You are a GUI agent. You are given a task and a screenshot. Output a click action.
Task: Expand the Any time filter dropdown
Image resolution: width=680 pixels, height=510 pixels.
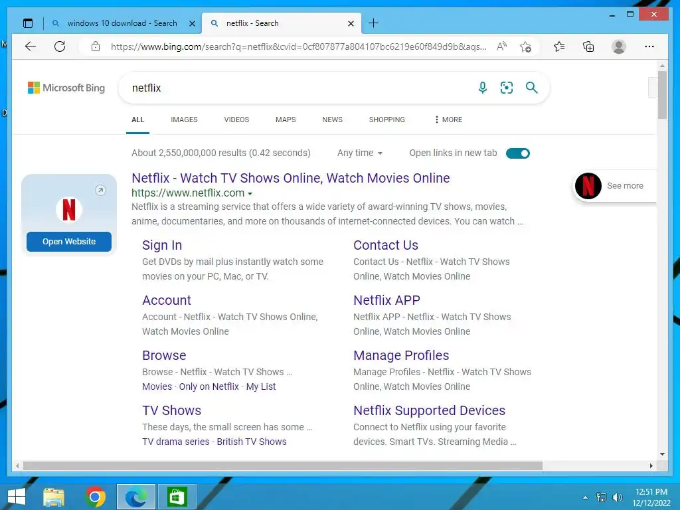[x=360, y=153]
